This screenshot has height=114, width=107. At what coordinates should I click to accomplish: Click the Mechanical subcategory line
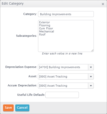pos(46,31)
